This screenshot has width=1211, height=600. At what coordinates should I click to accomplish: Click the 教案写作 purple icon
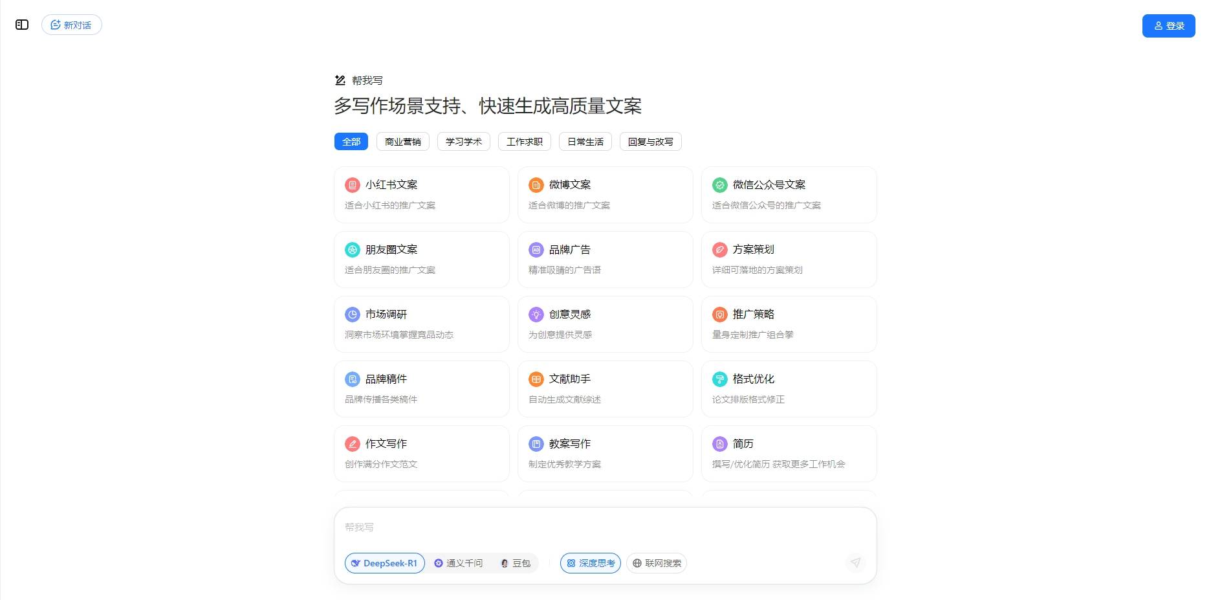(536, 444)
